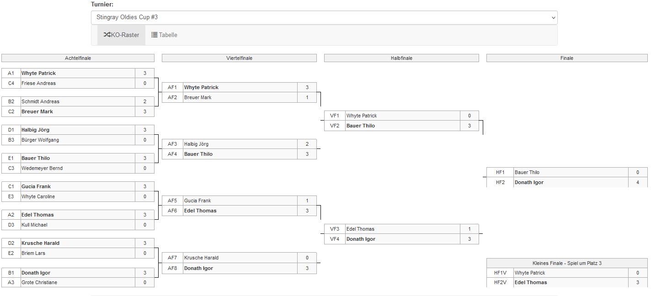The width and height of the screenshot is (651, 296).
Task: Open the Turnier selection dropdown
Action: click(324, 17)
